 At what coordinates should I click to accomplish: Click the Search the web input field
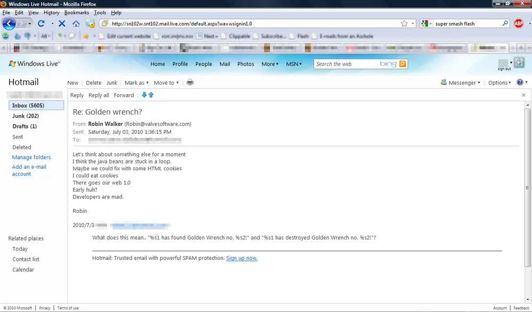point(346,64)
